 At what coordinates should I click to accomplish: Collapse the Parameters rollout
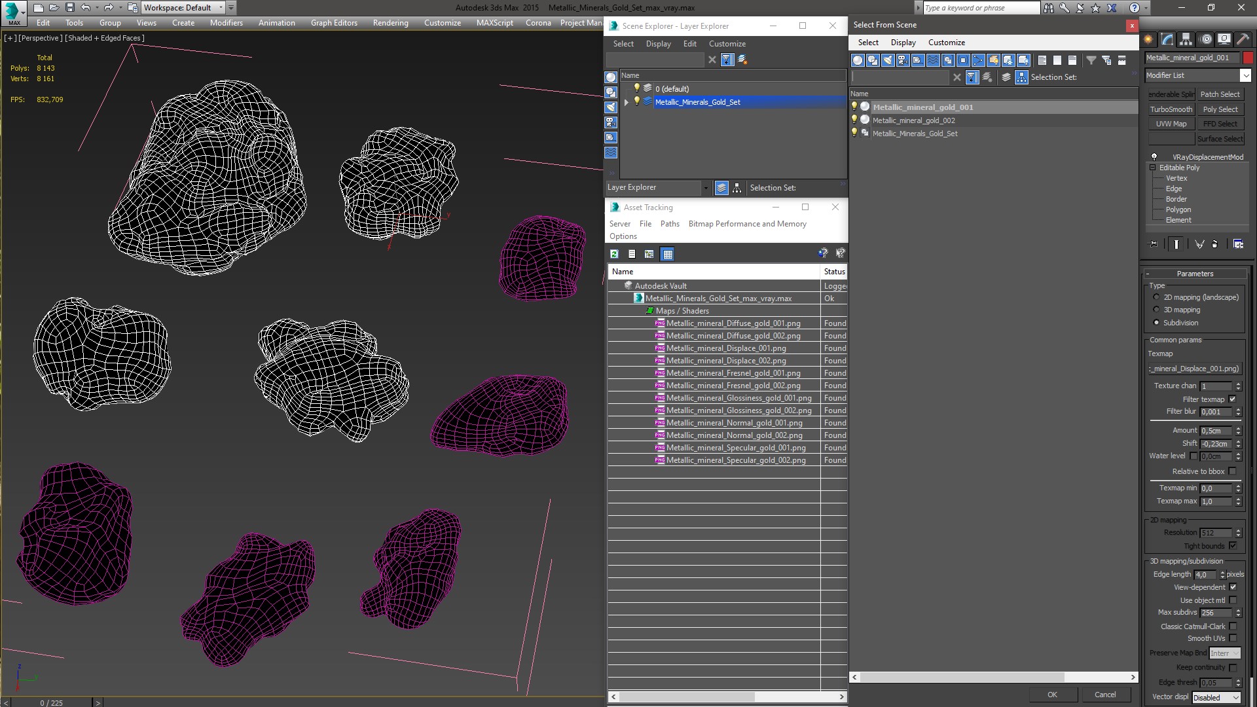point(1195,274)
